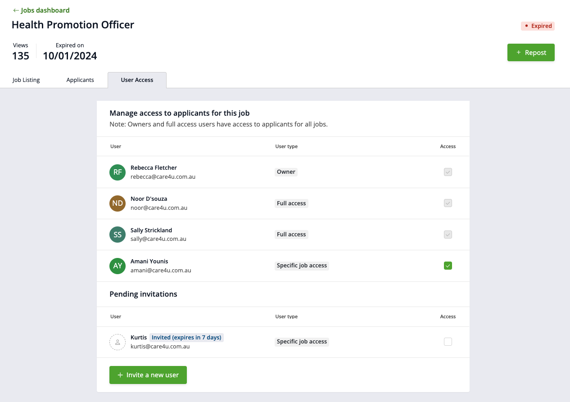This screenshot has height=402, width=570.
Task: Click Invite a new user button
Action: click(x=148, y=375)
